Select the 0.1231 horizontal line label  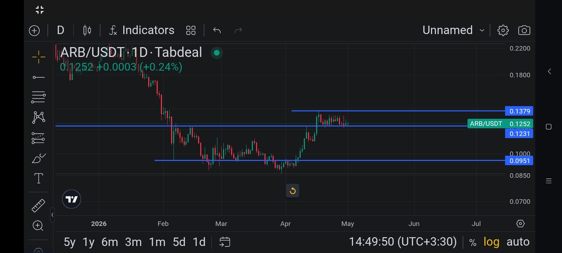519,134
